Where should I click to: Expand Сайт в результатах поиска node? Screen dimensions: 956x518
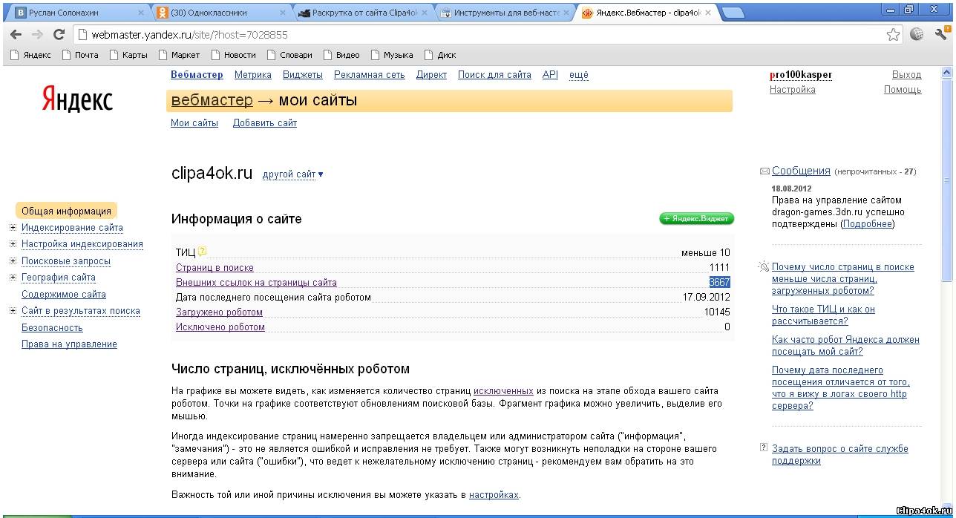(13, 311)
